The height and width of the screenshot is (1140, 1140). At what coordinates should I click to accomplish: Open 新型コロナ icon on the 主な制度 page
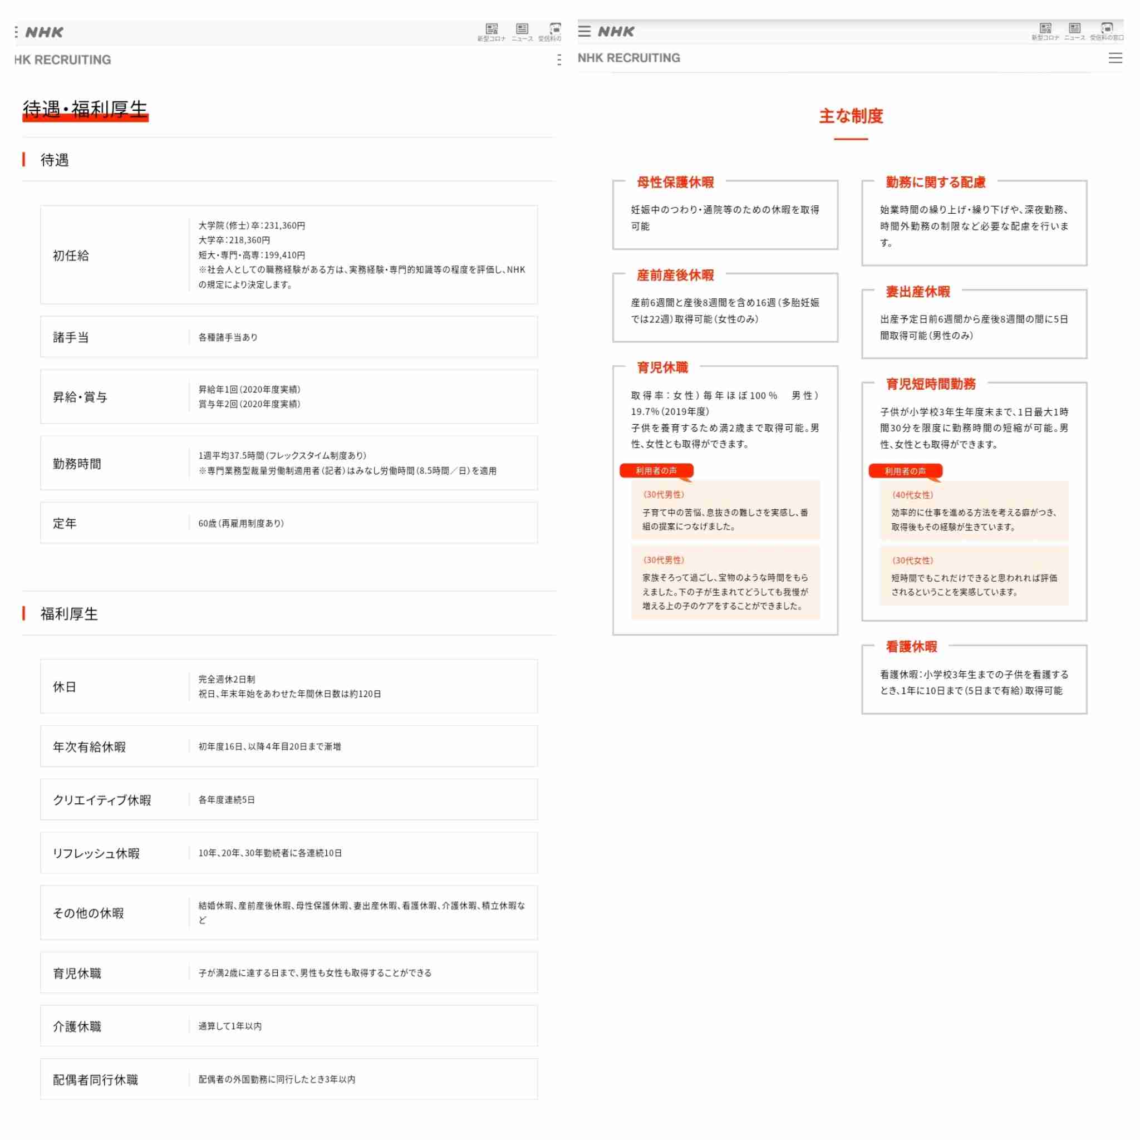(1045, 31)
